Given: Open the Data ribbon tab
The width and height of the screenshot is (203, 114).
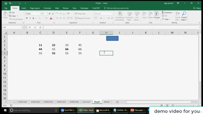Looking at the screenshot, I should click(57, 8).
